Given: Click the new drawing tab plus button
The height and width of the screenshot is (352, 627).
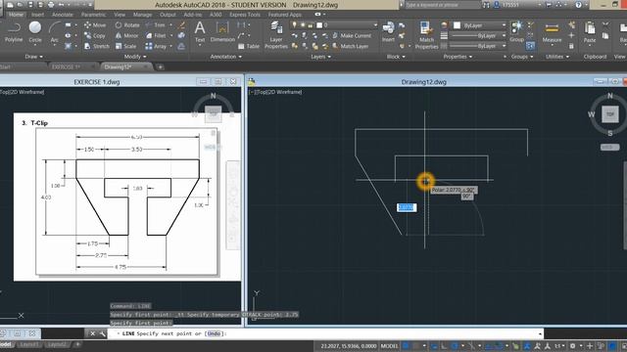Looking at the screenshot, I should [x=160, y=66].
